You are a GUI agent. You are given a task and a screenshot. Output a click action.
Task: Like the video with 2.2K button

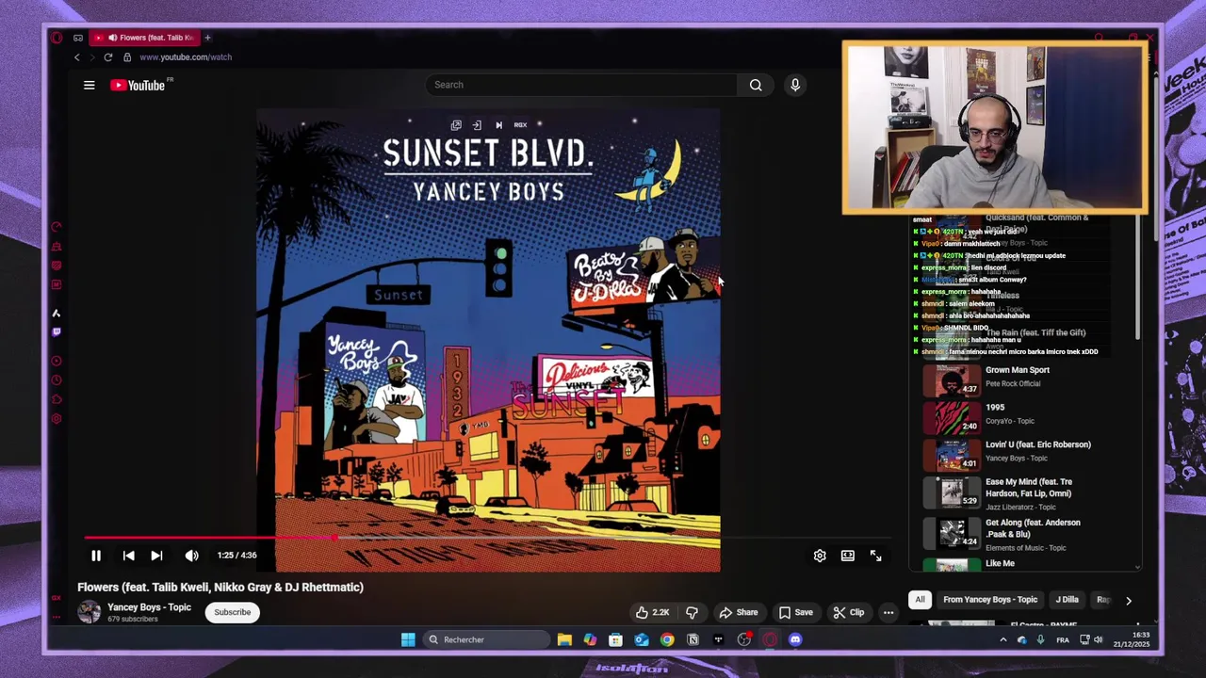pyautogui.click(x=652, y=612)
